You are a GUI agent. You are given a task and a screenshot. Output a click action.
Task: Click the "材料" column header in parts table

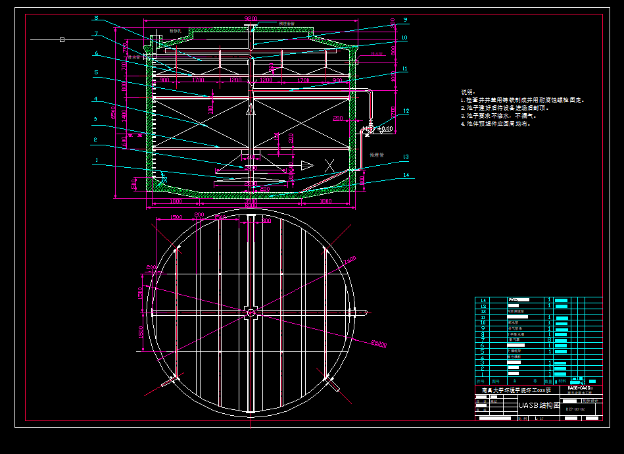(x=562, y=381)
